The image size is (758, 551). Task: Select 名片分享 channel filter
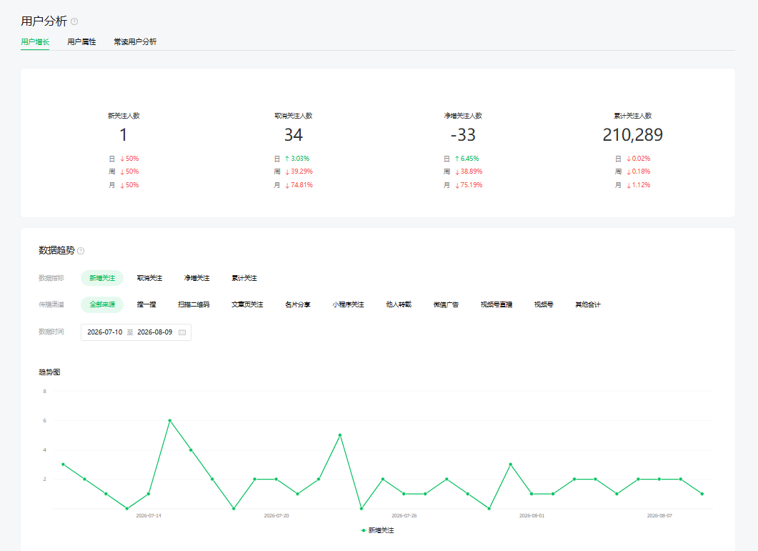point(298,304)
